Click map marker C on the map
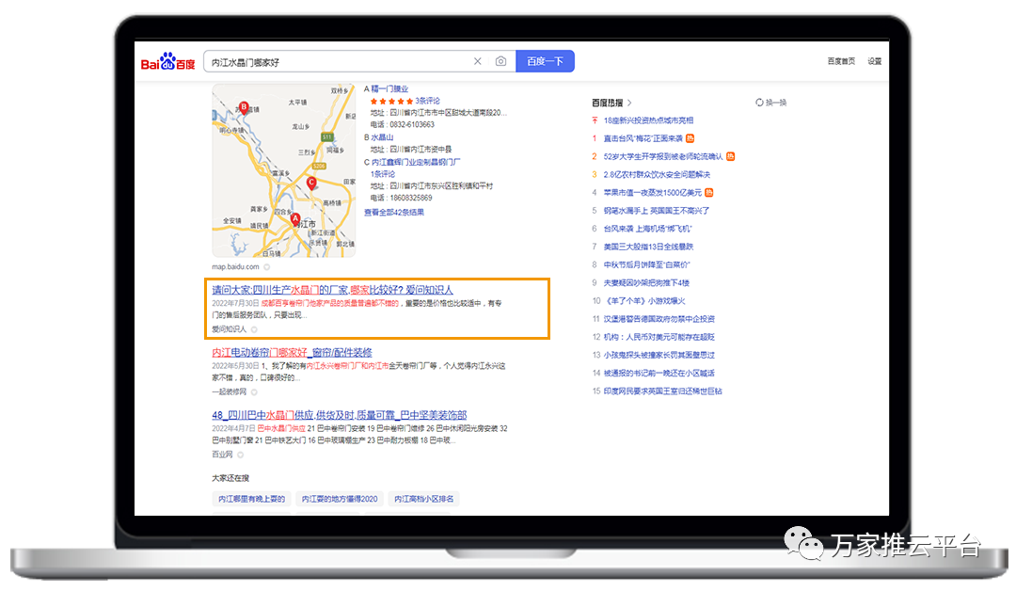 [x=311, y=182]
